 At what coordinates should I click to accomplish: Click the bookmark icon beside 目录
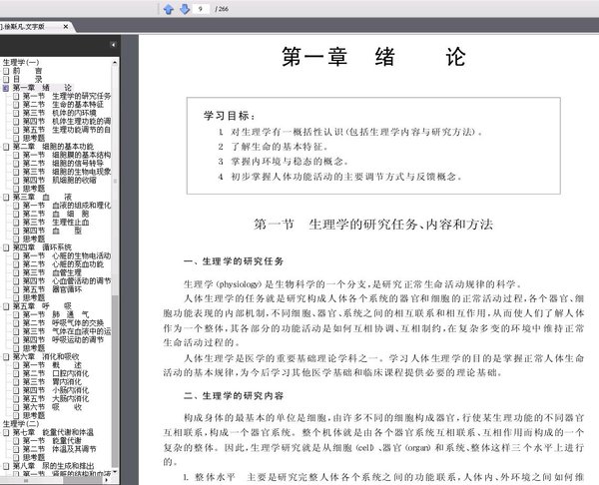point(6,80)
